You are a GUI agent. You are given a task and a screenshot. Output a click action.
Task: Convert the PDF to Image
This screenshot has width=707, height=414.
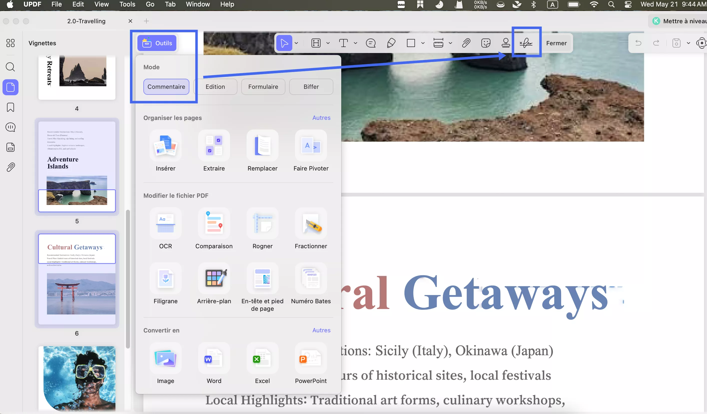(x=166, y=358)
